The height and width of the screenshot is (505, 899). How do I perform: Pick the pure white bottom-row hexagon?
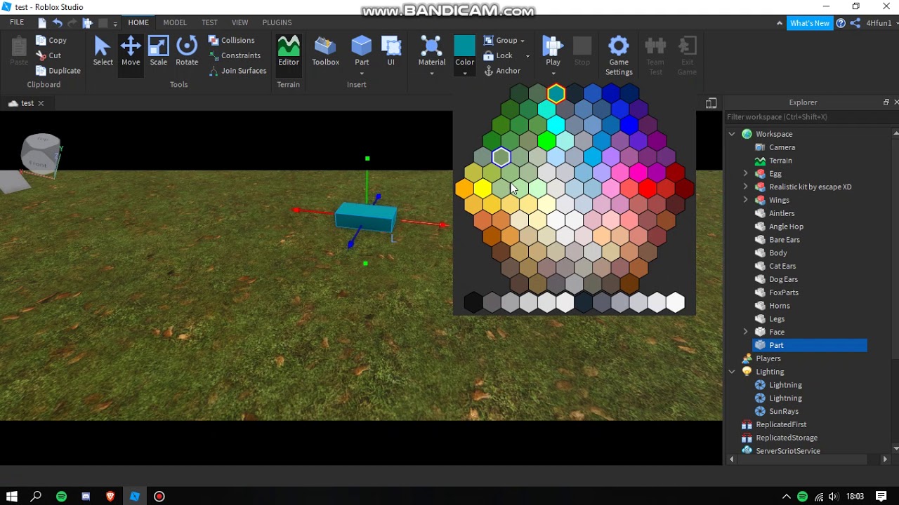coord(675,302)
